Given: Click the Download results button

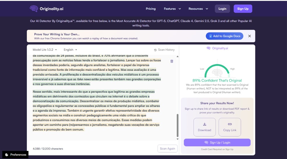Looking at the screenshot, I should tap(204, 127).
